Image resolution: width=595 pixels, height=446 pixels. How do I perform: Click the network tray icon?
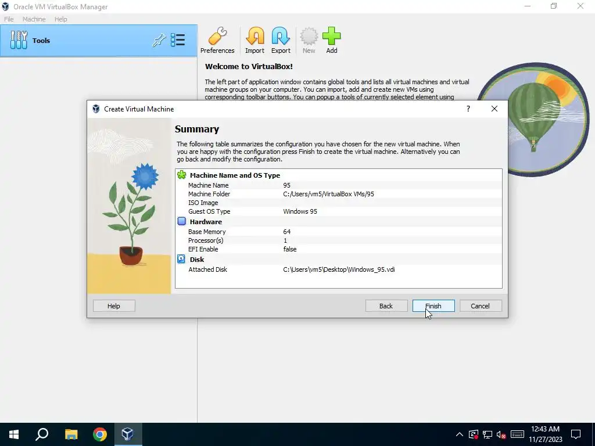pos(488,434)
